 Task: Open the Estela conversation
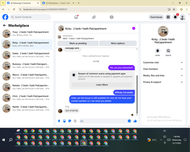[x=27, y=55]
